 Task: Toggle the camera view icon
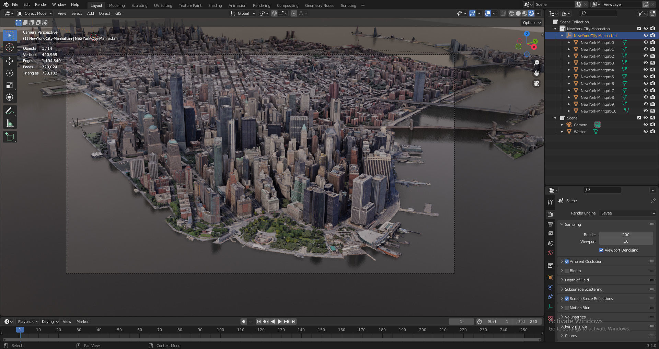536,83
